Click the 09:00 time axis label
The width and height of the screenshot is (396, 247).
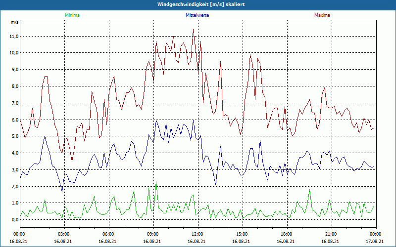153,234
